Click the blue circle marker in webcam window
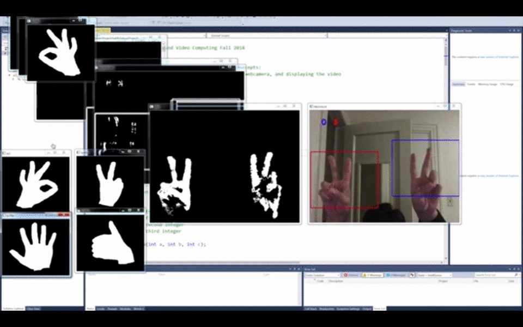This screenshot has width=523, height=327. click(324, 122)
